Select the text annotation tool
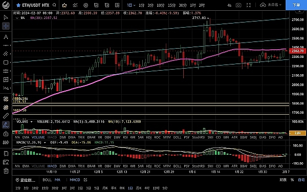The height and width of the screenshot is (192, 307). click(6, 37)
